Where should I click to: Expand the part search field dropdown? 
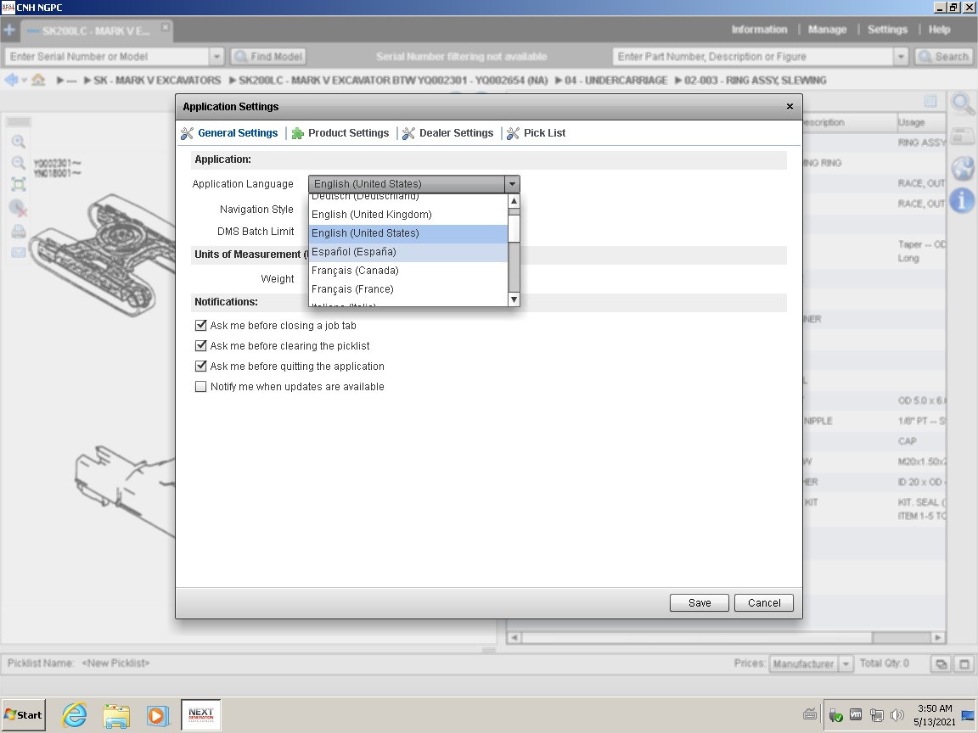point(901,57)
